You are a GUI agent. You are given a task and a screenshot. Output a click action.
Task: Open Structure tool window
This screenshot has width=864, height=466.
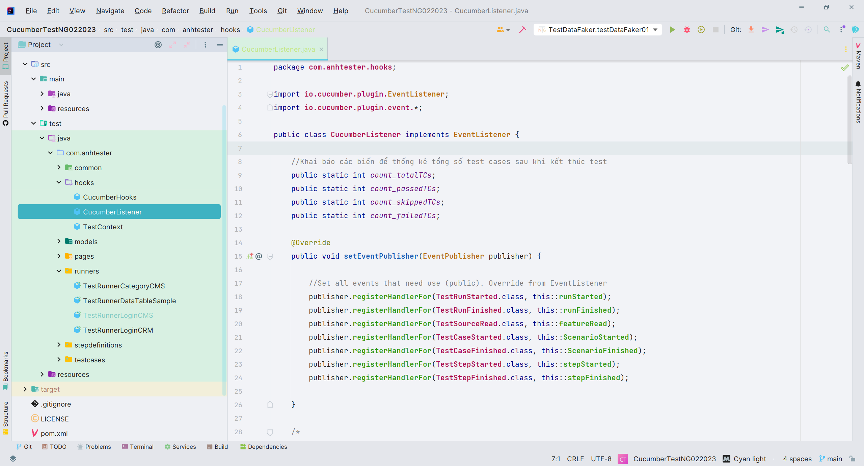tap(5, 418)
